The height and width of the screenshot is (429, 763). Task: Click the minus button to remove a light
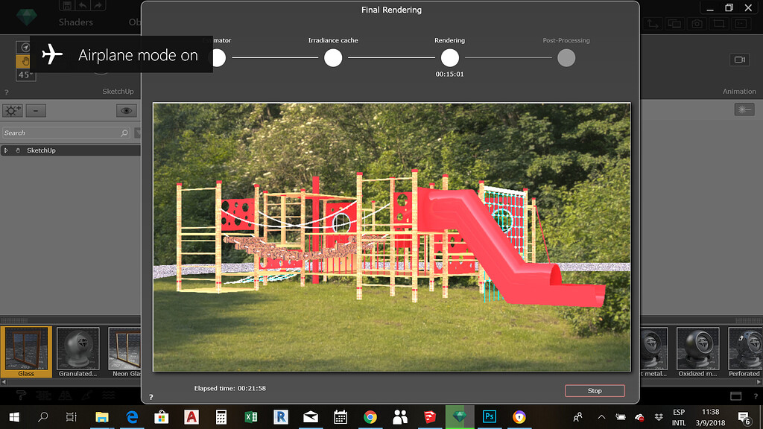[35, 110]
